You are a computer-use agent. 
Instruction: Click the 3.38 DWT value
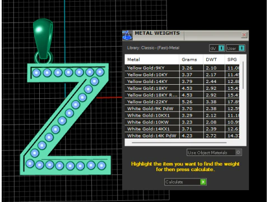pyautogui.click(x=211, y=102)
